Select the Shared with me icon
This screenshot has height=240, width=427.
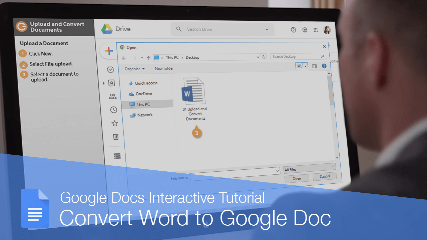112,96
